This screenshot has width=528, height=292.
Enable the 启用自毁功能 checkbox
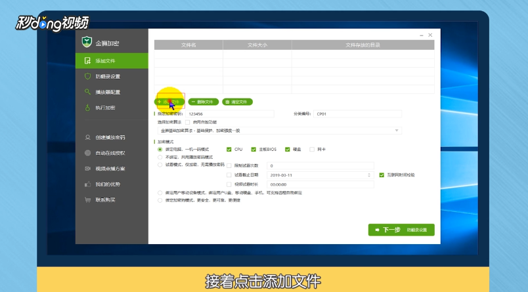pos(188,122)
